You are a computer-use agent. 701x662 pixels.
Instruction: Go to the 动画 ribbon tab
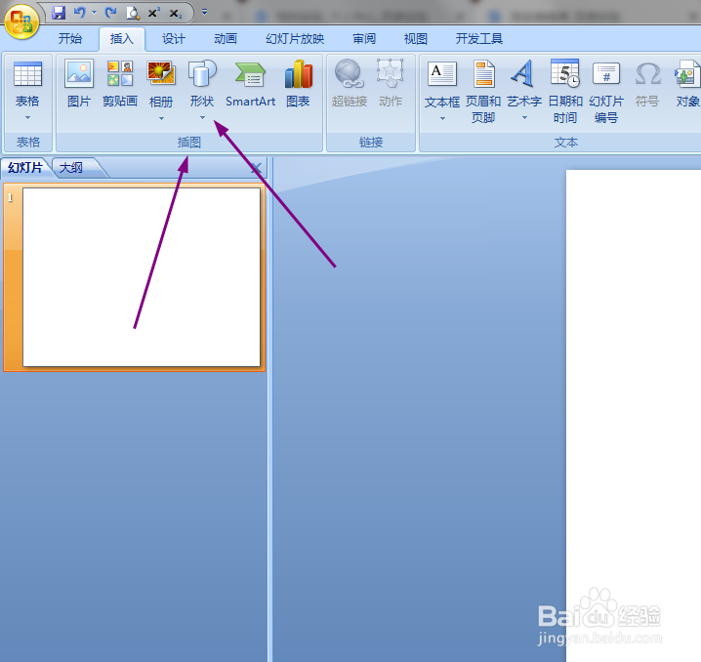pyautogui.click(x=226, y=39)
